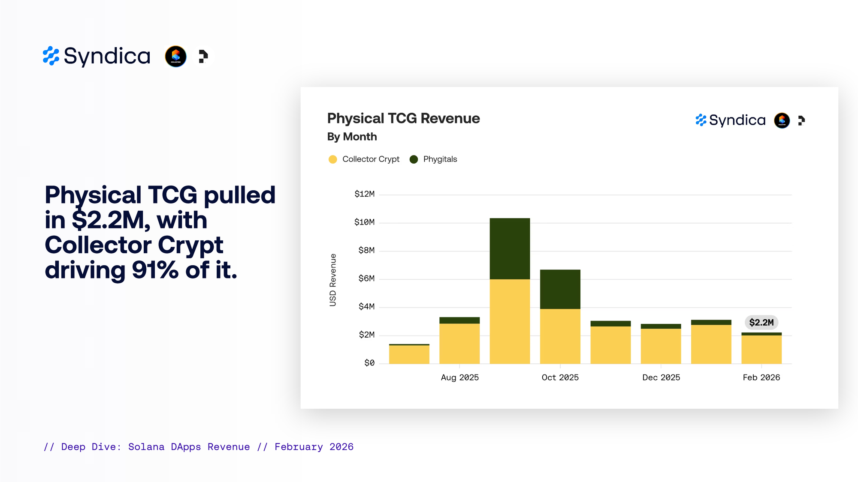Click the Syndica logo in top-left header
Viewport: 858px width, 482px height.
[x=97, y=56]
